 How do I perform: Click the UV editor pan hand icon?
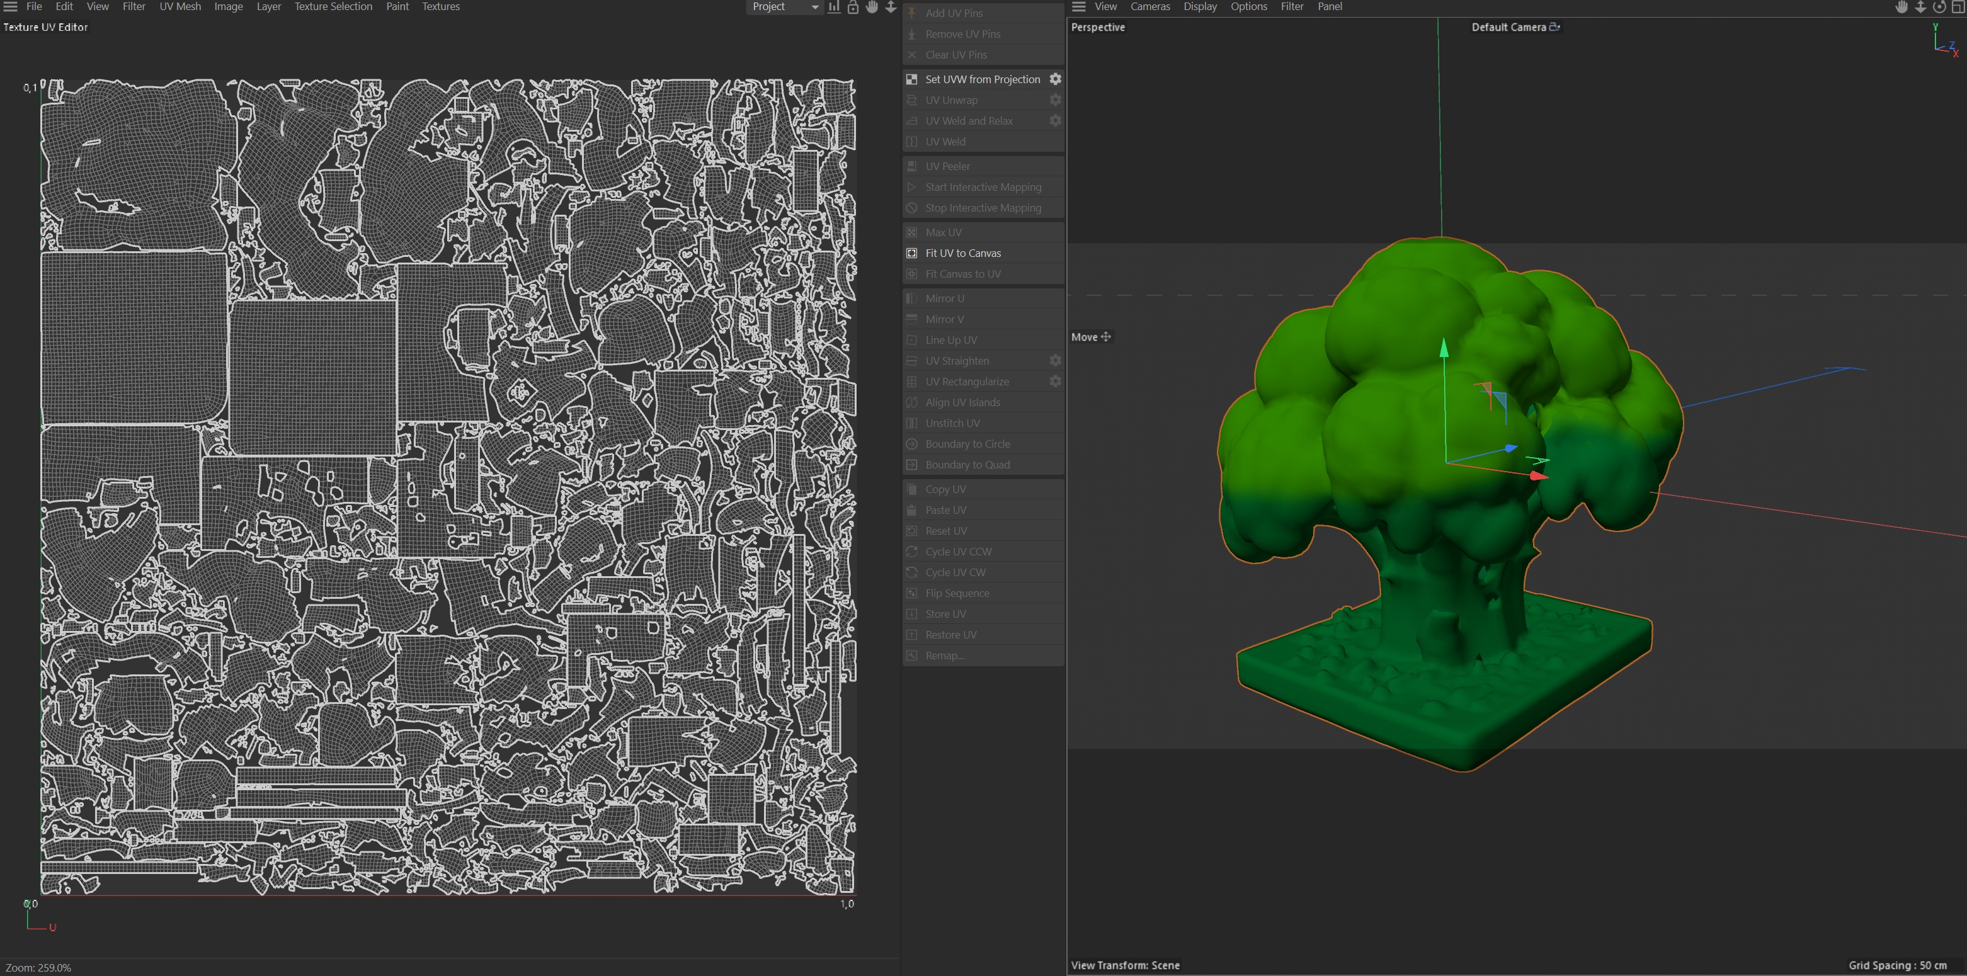coord(871,7)
